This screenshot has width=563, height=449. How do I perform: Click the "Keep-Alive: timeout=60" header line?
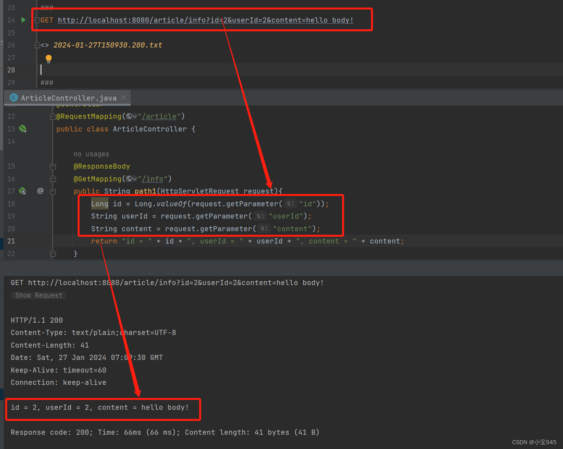coord(59,370)
